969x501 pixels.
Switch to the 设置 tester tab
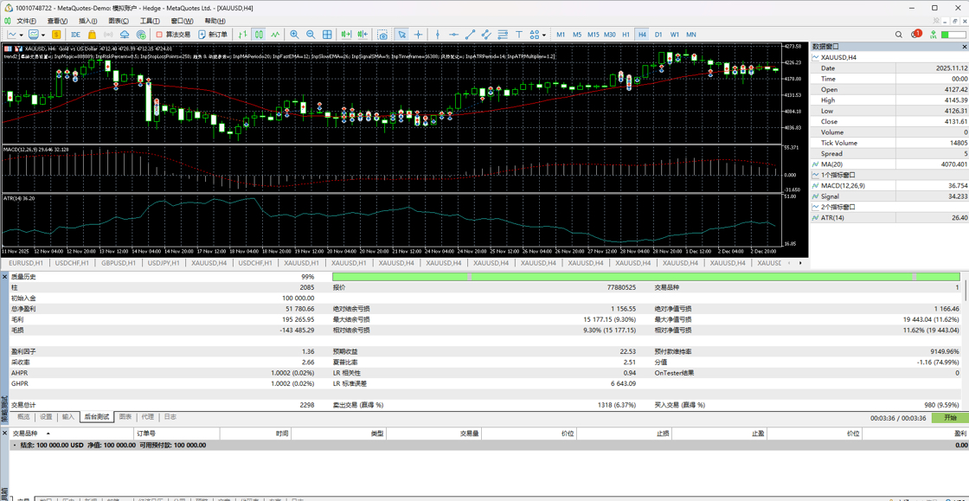[x=47, y=417]
